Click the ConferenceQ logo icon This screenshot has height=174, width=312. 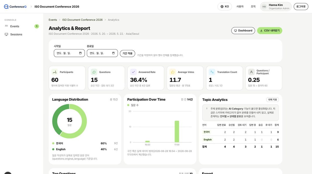[6, 6]
